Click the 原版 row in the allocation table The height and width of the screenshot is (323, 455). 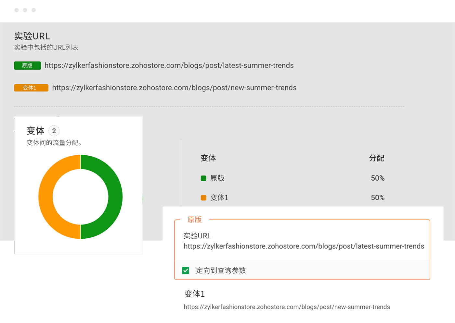point(217,178)
